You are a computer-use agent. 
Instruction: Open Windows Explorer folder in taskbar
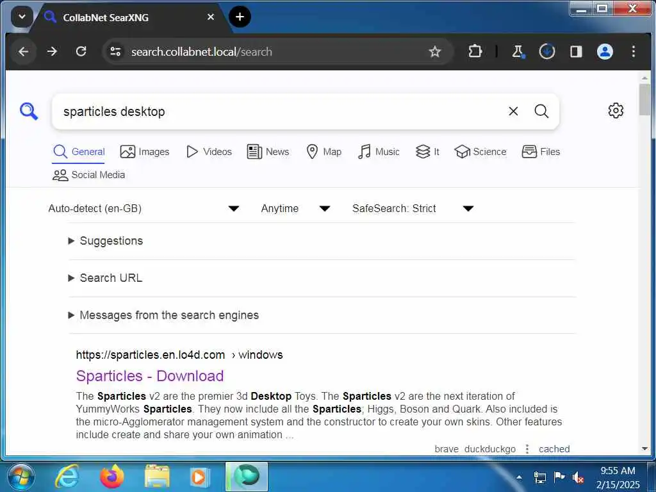(x=157, y=477)
